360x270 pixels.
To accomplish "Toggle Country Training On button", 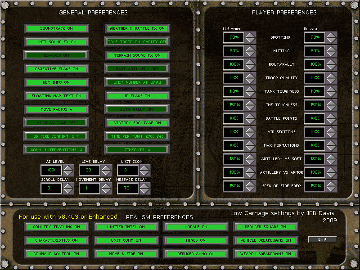I will [57, 227].
